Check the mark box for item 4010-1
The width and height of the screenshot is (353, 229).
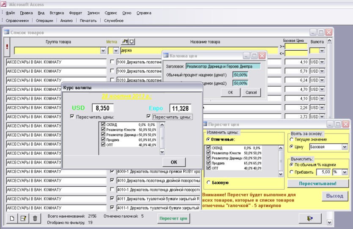coord(112,189)
